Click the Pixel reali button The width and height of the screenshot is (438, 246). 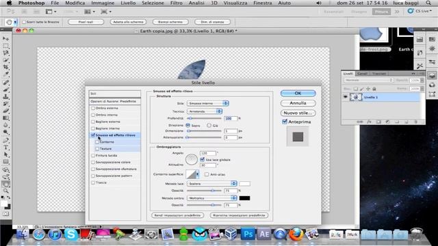pos(86,22)
